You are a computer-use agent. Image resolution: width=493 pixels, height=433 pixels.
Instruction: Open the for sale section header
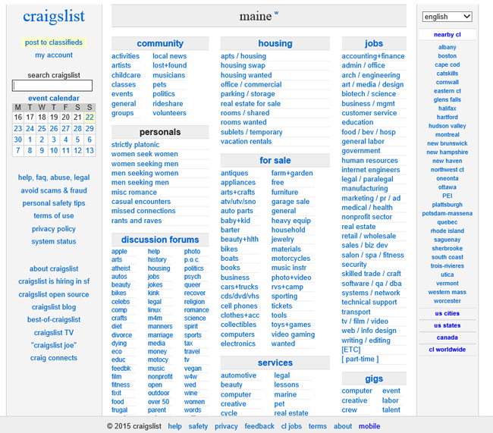(x=275, y=160)
